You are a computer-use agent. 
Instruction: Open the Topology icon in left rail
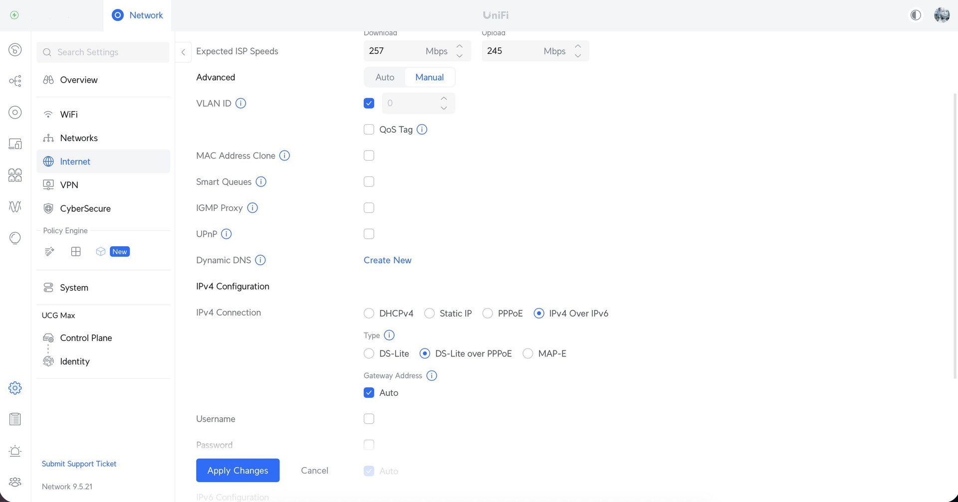15,81
